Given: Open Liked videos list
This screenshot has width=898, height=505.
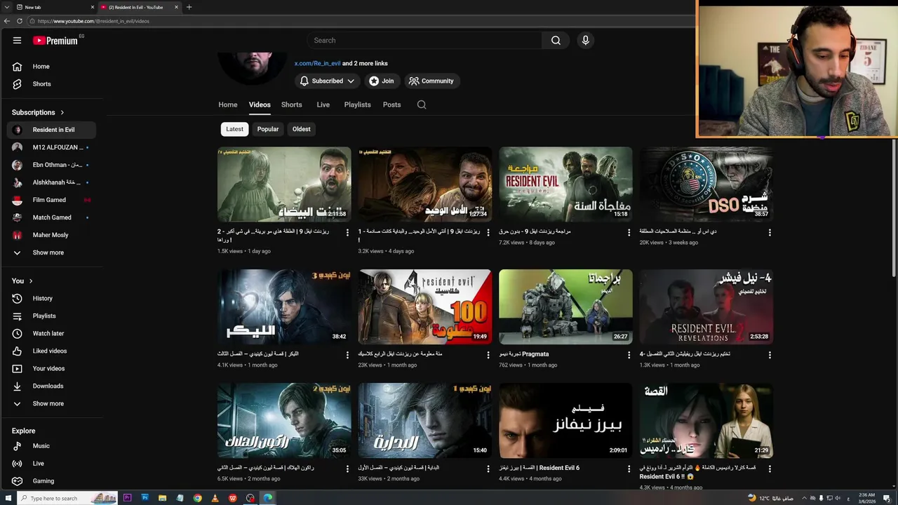Looking at the screenshot, I should click(x=52, y=351).
